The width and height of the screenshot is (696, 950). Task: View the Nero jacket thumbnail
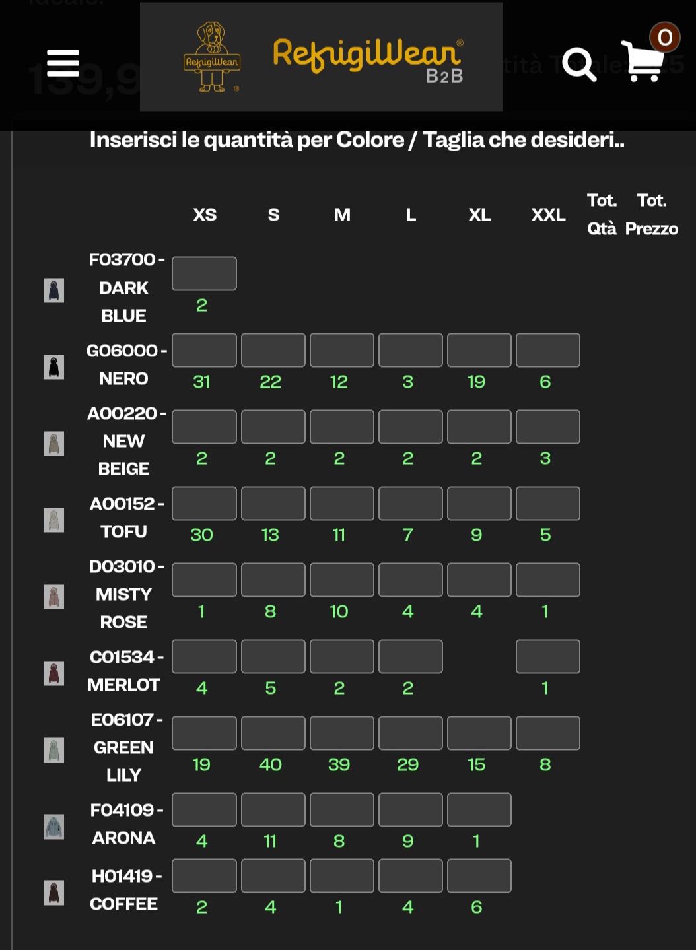(x=54, y=366)
